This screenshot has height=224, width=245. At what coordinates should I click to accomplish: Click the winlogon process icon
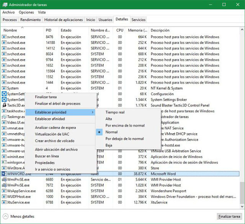[x=4, y=162]
